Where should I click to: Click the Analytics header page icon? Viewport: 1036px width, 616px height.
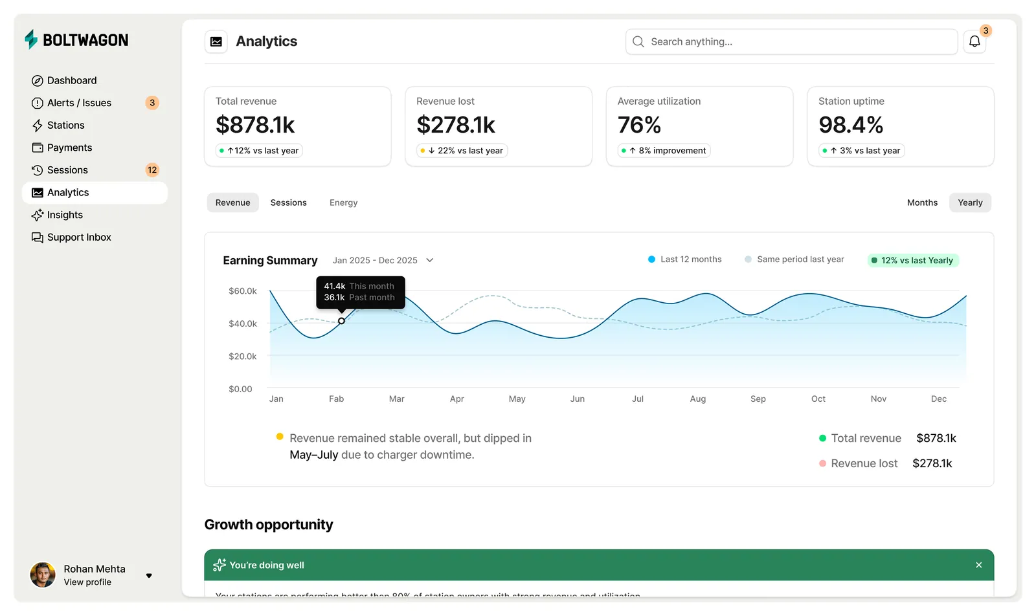click(x=216, y=41)
